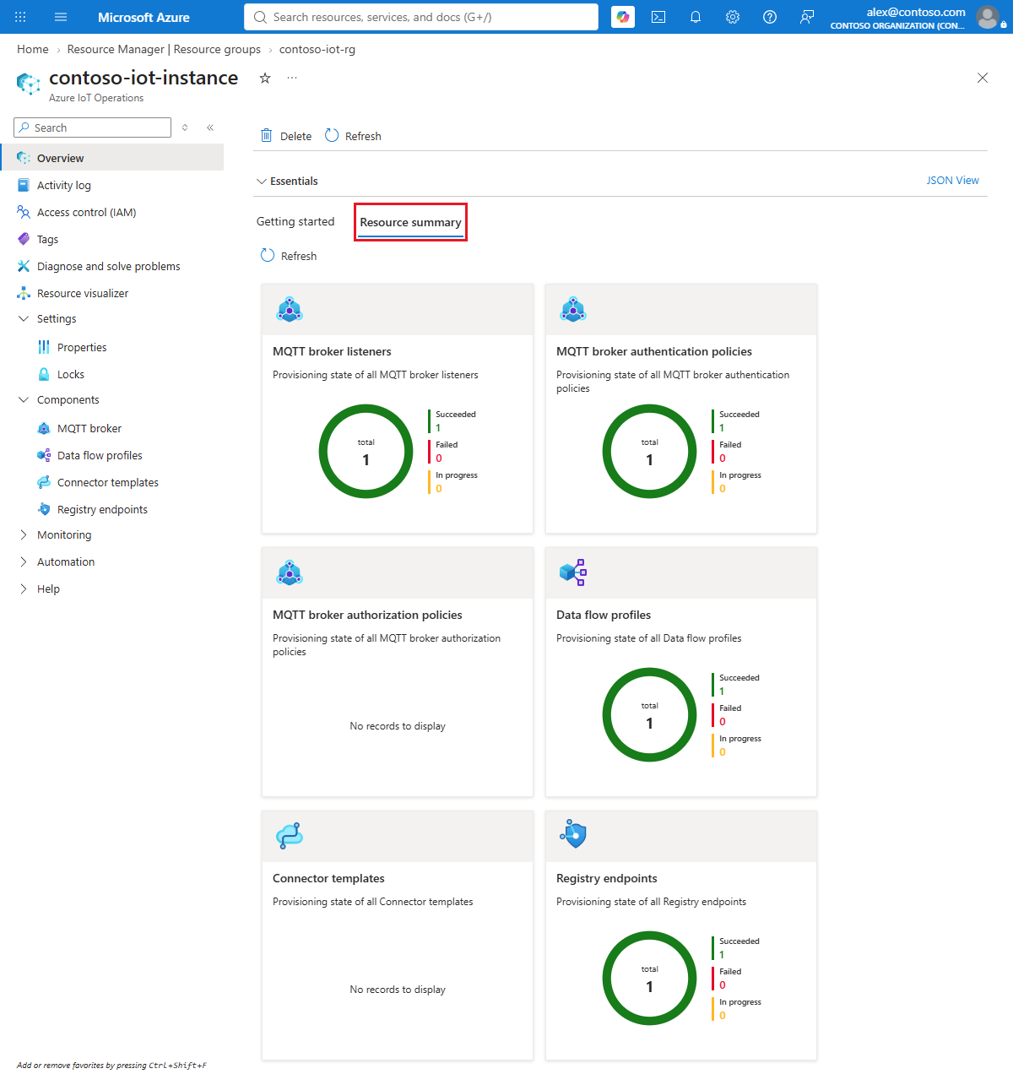1013x1074 pixels.
Task: Click the MQTT broker authorization policies card icon
Action: (290, 573)
